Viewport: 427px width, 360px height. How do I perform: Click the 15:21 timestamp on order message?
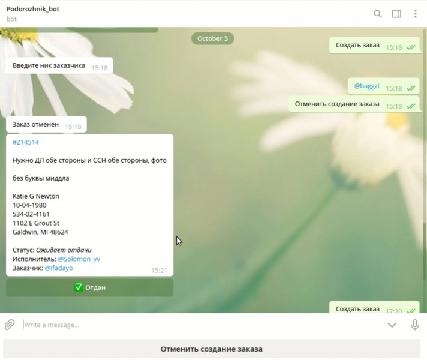coord(159,271)
